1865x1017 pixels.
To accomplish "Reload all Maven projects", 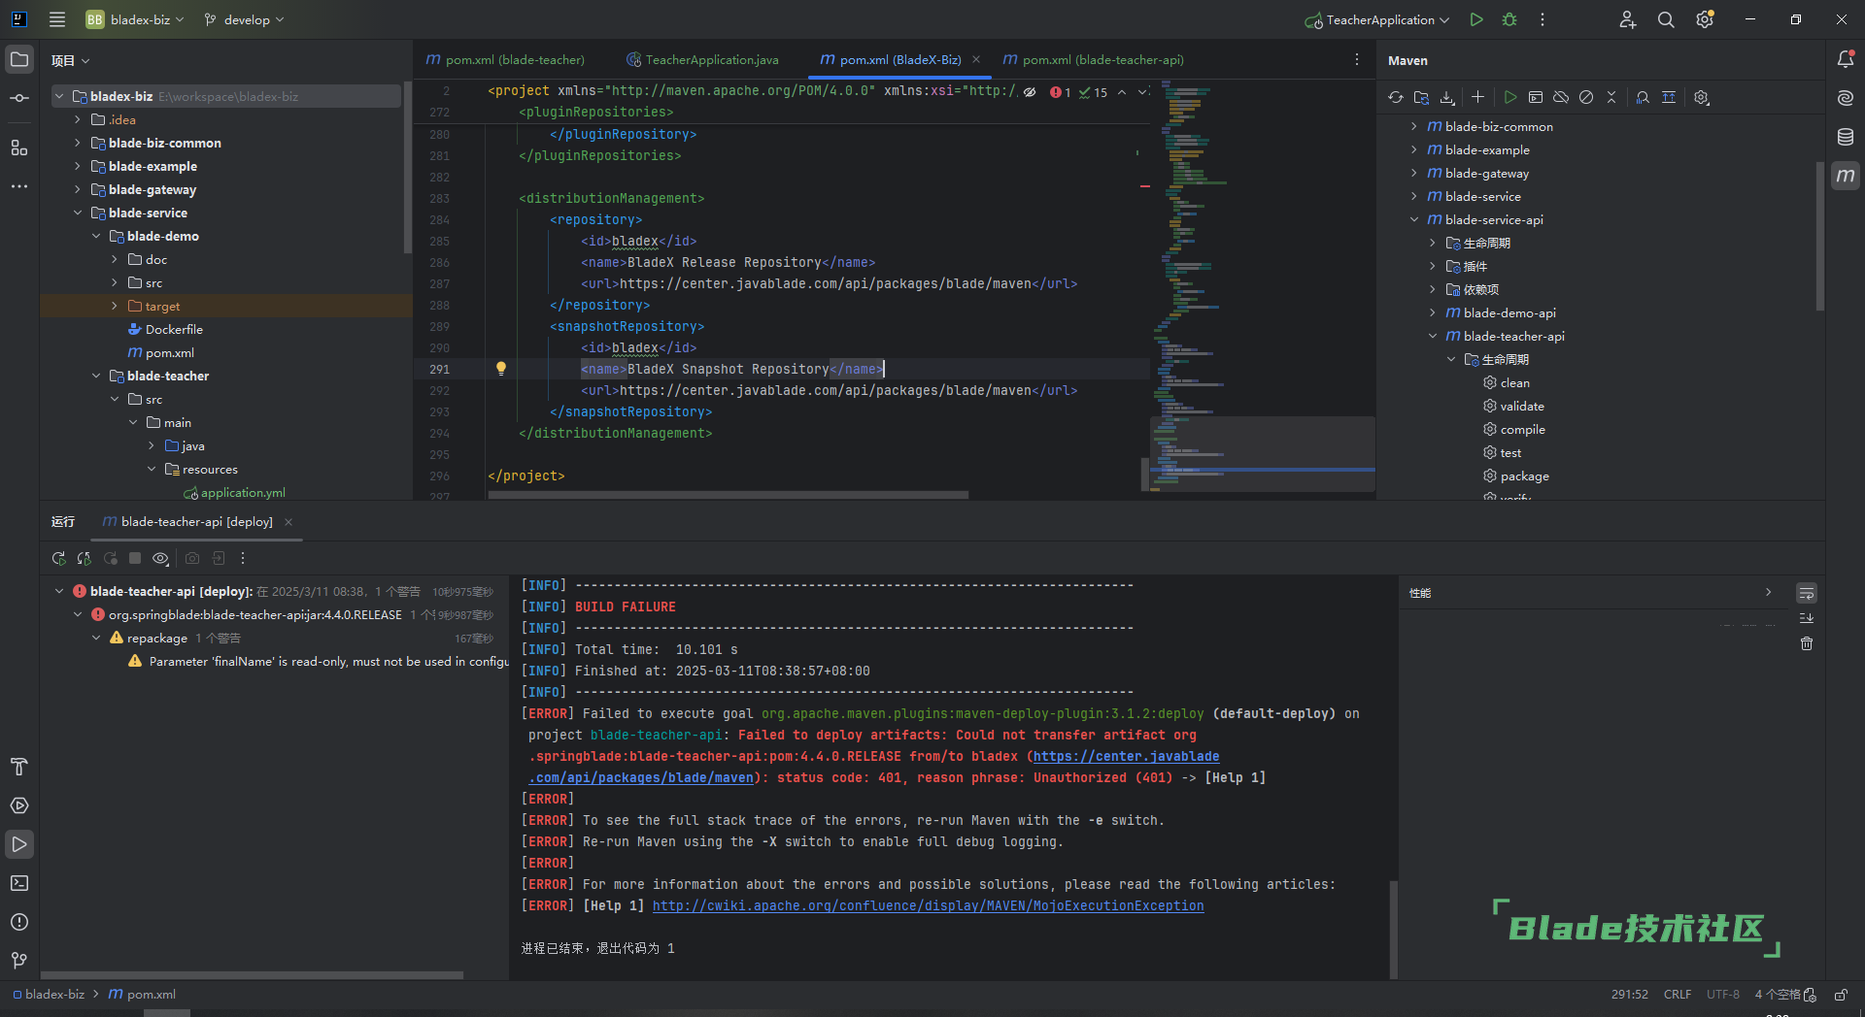I will [1396, 97].
